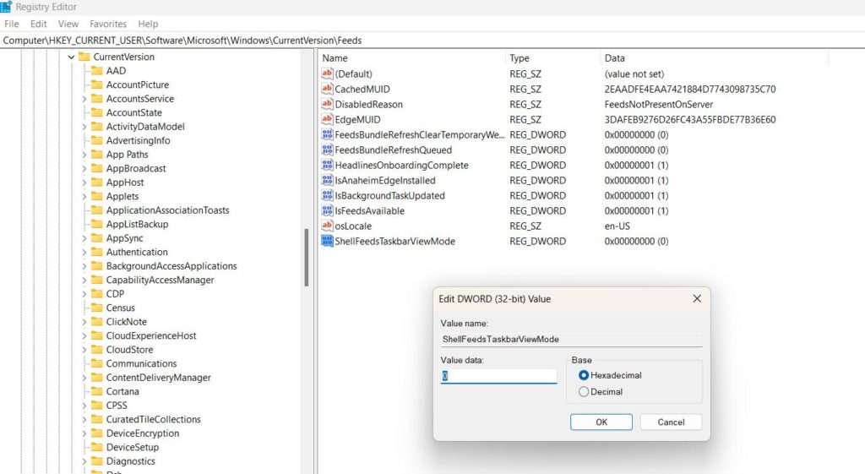Open the Favorites menu
Screen dimensions: 865x474
click(x=108, y=25)
